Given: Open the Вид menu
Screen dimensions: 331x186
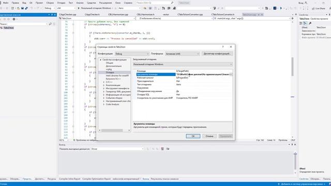Looking at the screenshot, I should coord(24,3).
